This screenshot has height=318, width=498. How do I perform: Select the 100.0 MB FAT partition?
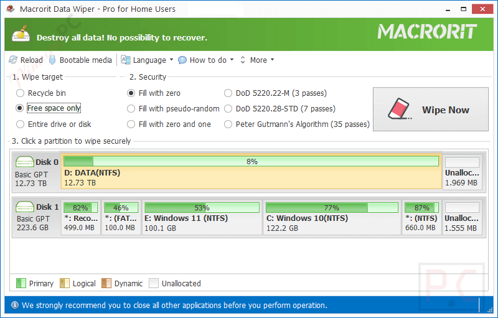point(121,217)
